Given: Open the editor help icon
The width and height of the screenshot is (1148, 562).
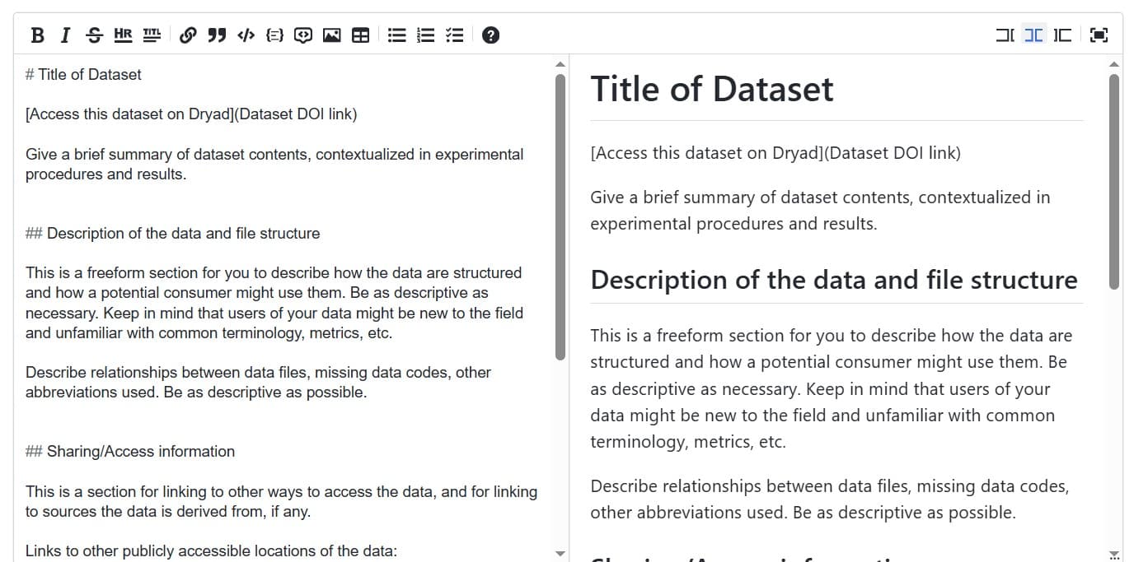Looking at the screenshot, I should 491,35.
